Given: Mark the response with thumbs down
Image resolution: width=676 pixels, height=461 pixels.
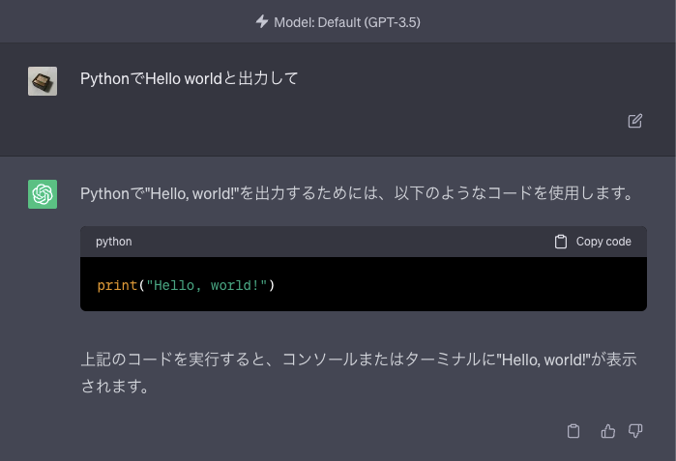Looking at the screenshot, I should pos(635,431).
